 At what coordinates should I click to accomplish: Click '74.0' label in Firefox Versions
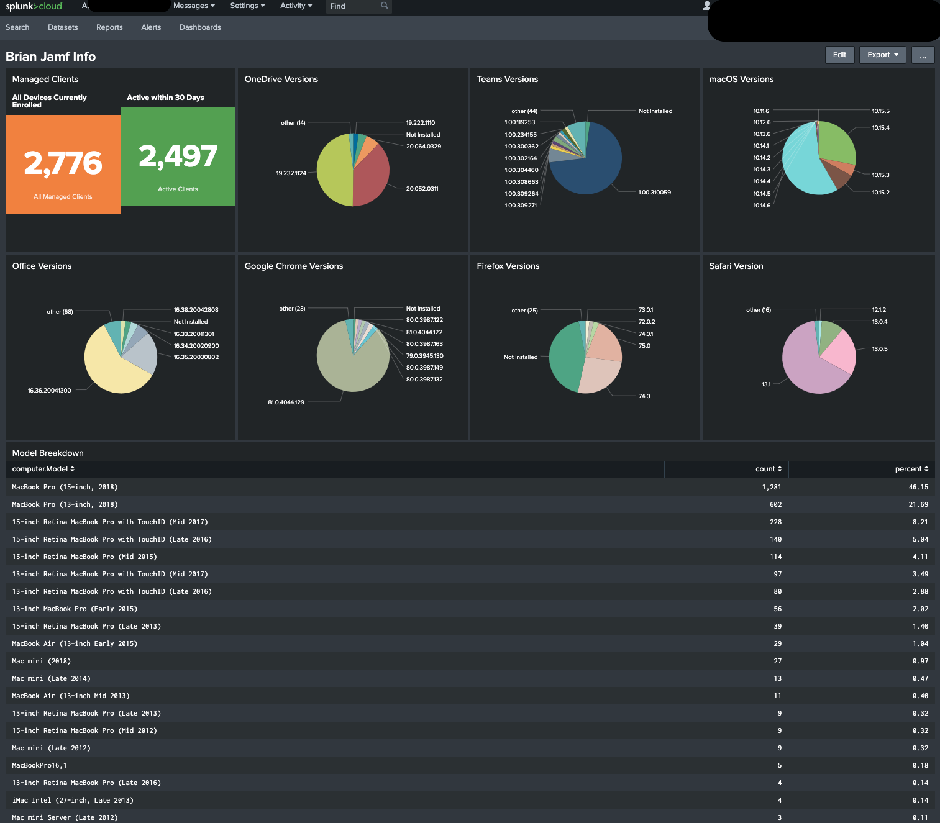pyautogui.click(x=644, y=396)
